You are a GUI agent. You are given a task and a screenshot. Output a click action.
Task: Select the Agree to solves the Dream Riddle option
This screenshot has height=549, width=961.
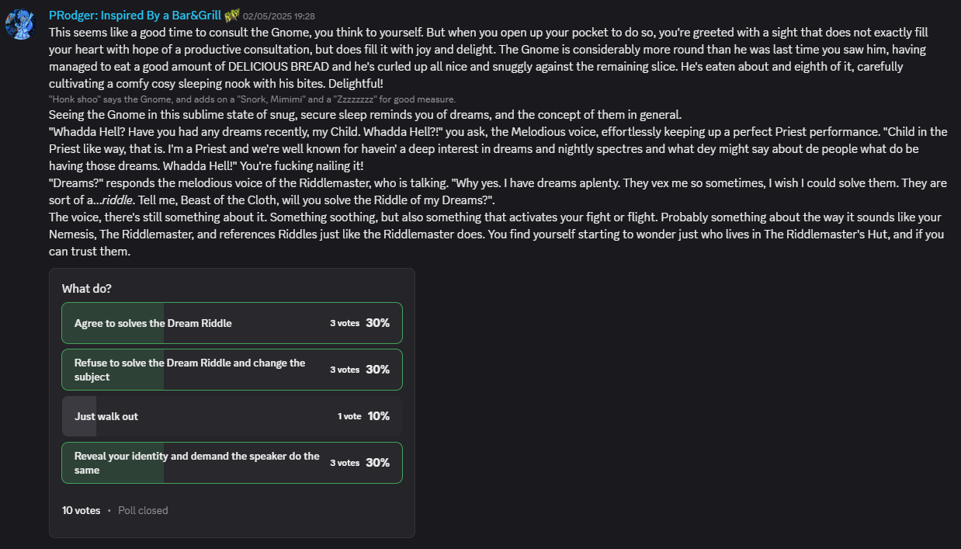tap(232, 323)
